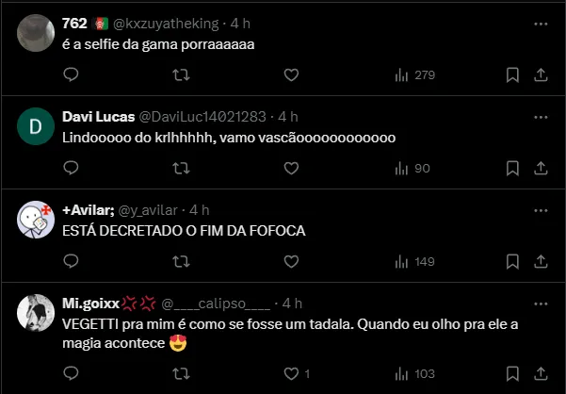View analytics showing 90 views
The image size is (566, 394).
(x=412, y=168)
